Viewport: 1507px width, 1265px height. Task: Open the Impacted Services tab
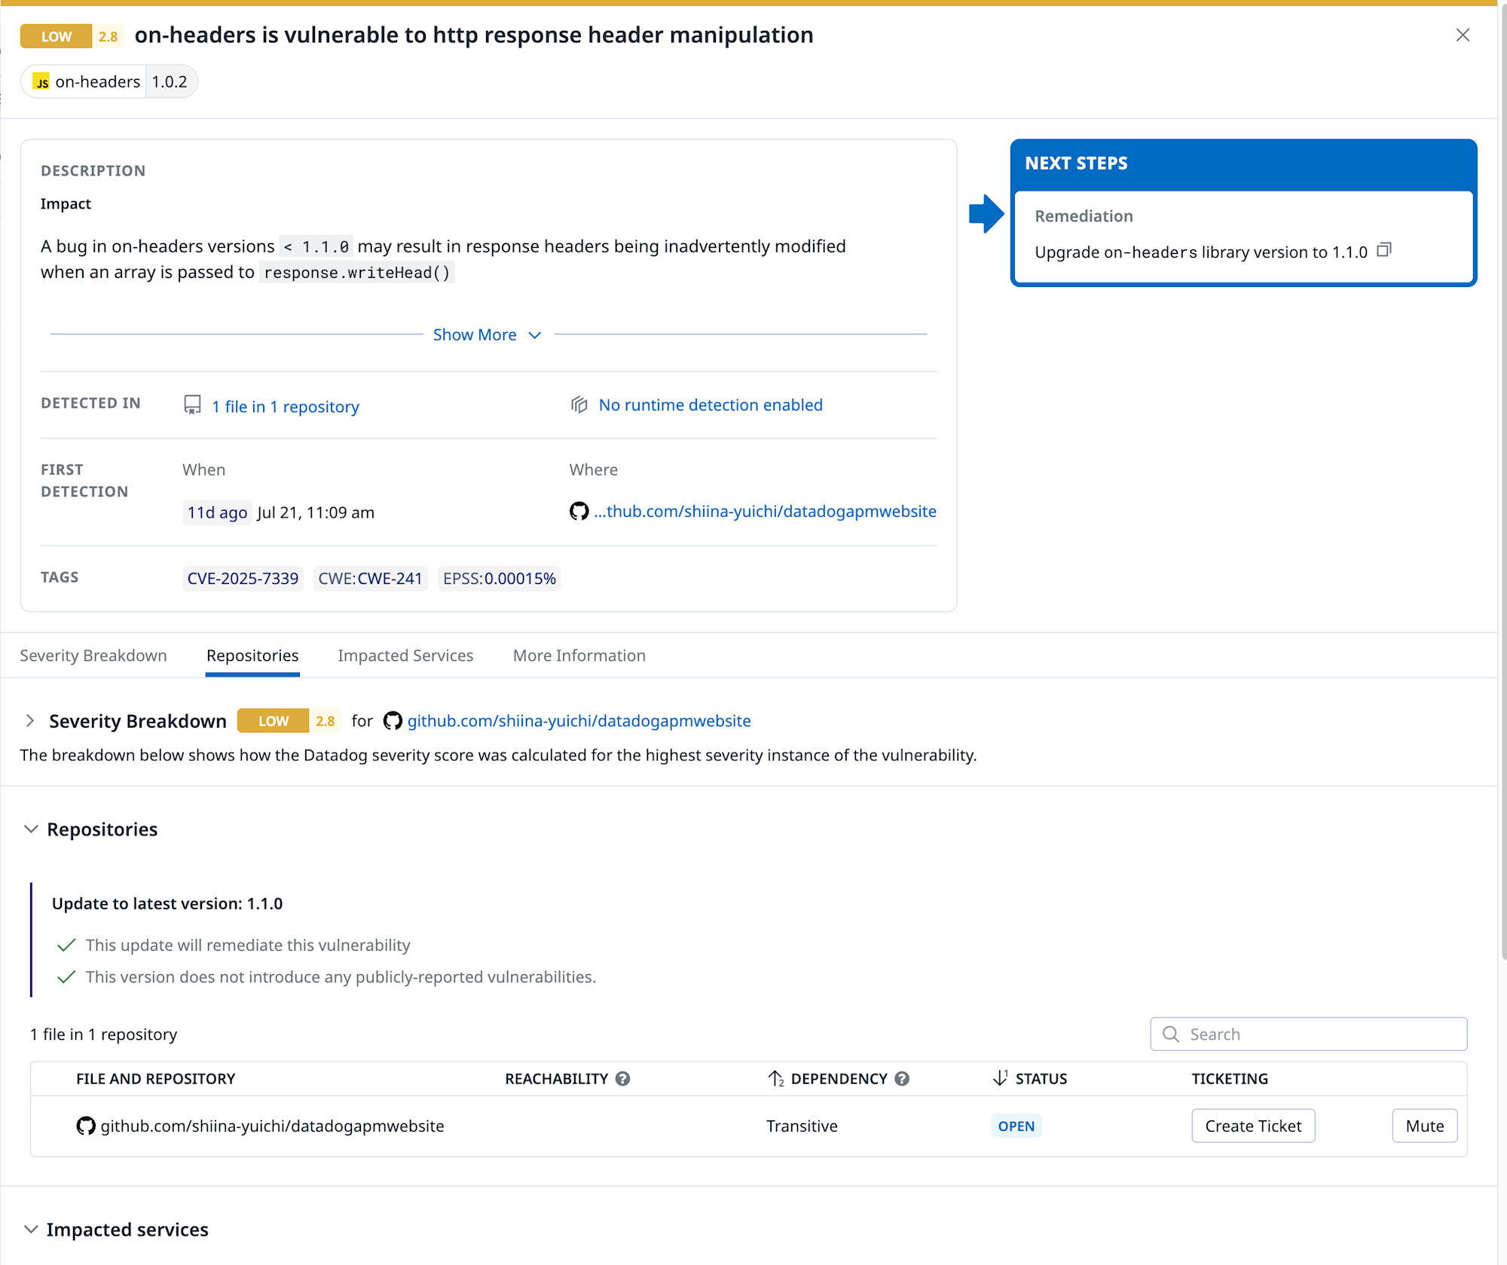405,655
